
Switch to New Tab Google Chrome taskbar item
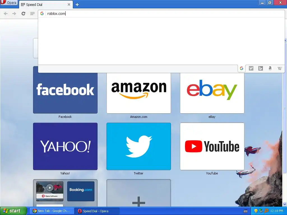(51, 211)
